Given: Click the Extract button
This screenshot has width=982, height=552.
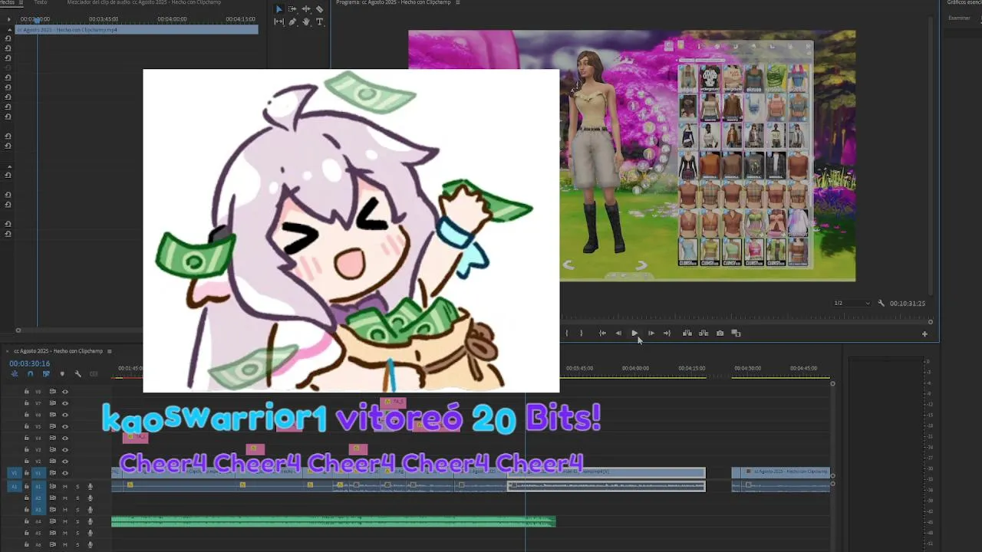Looking at the screenshot, I should tap(704, 333).
